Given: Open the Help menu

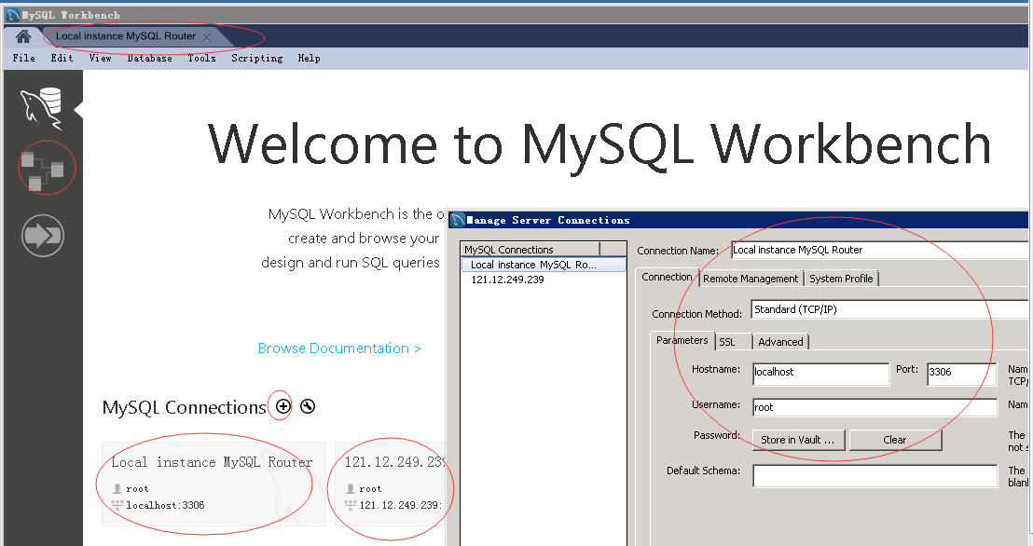Looking at the screenshot, I should tap(309, 58).
